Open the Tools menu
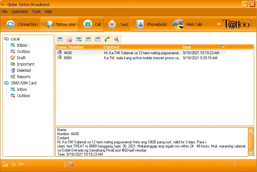Image resolution: width=257 pixels, height=172 pixels. tap(36, 12)
